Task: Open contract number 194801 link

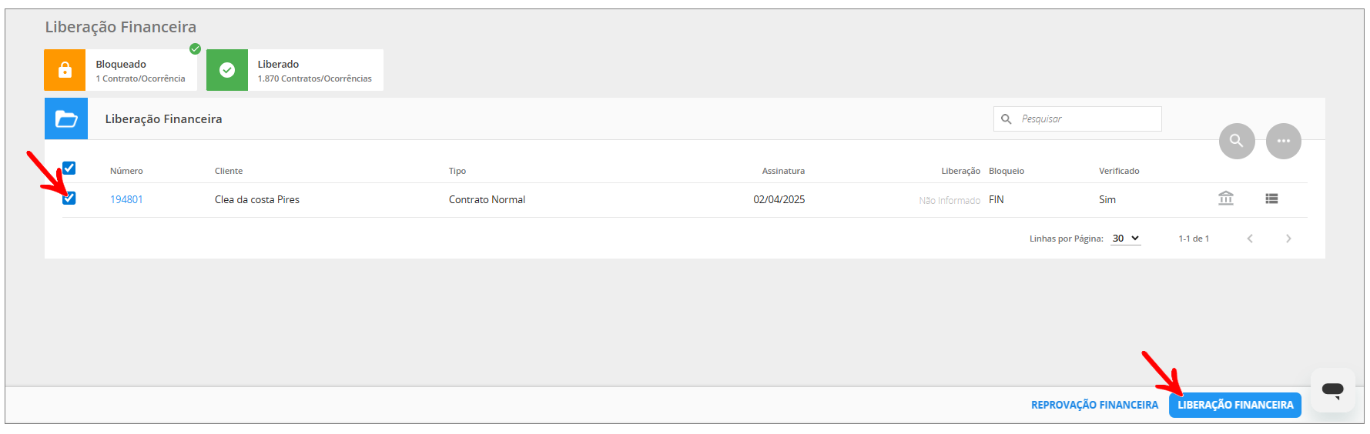Action: 126,199
